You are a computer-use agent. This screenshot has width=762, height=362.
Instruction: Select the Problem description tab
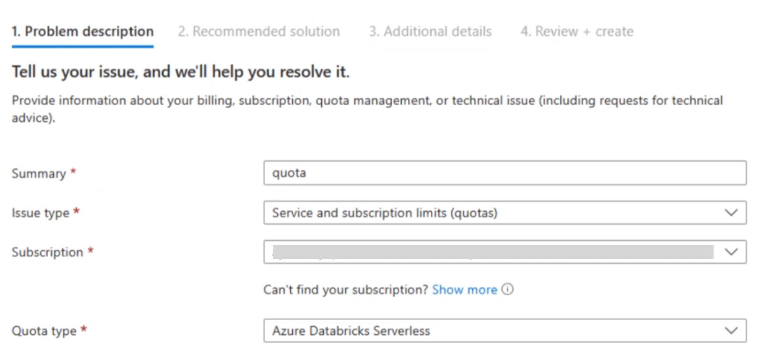pyautogui.click(x=83, y=31)
